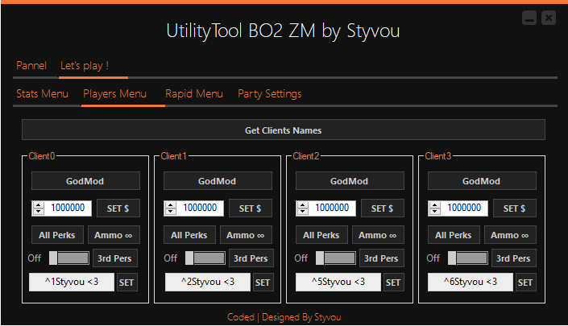This screenshot has width=568, height=326.
Task: Click 3rd Pers for Client2
Action: click(x=381, y=258)
